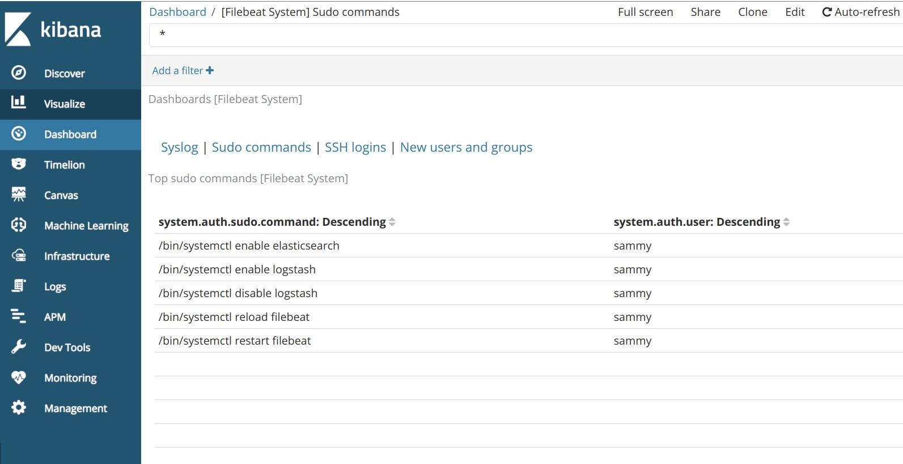Viewport: 903px width, 464px height.
Task: Click the Kibana logo icon
Action: tap(18, 29)
